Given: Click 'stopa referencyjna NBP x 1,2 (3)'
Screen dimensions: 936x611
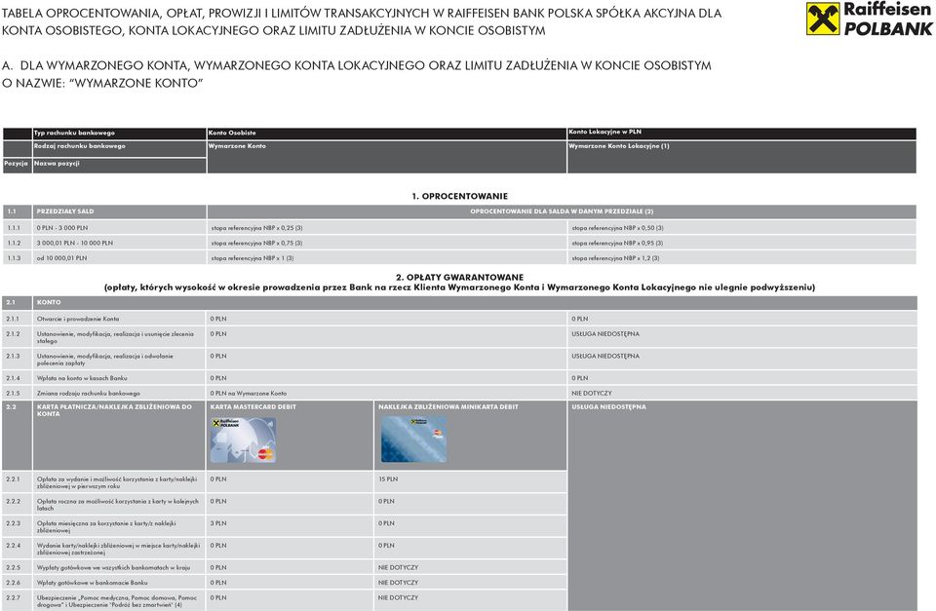Looking at the screenshot, I should (615, 258).
